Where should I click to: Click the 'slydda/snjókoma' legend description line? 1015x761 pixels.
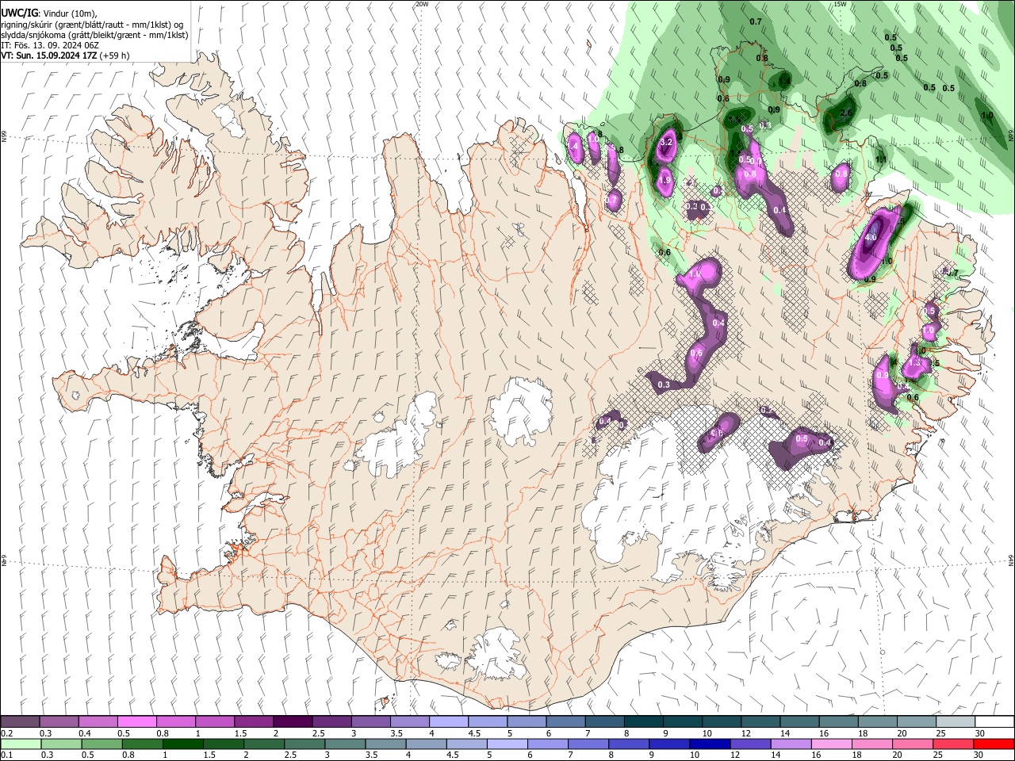click(94, 35)
